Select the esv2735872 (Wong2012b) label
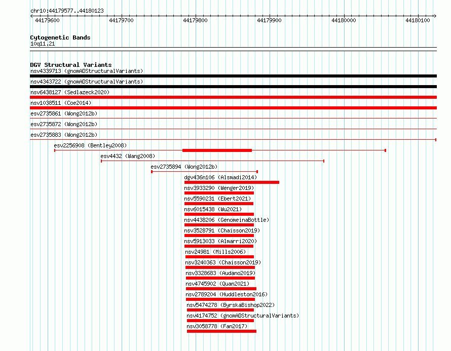The height and width of the screenshot is (351, 451). coord(64,124)
